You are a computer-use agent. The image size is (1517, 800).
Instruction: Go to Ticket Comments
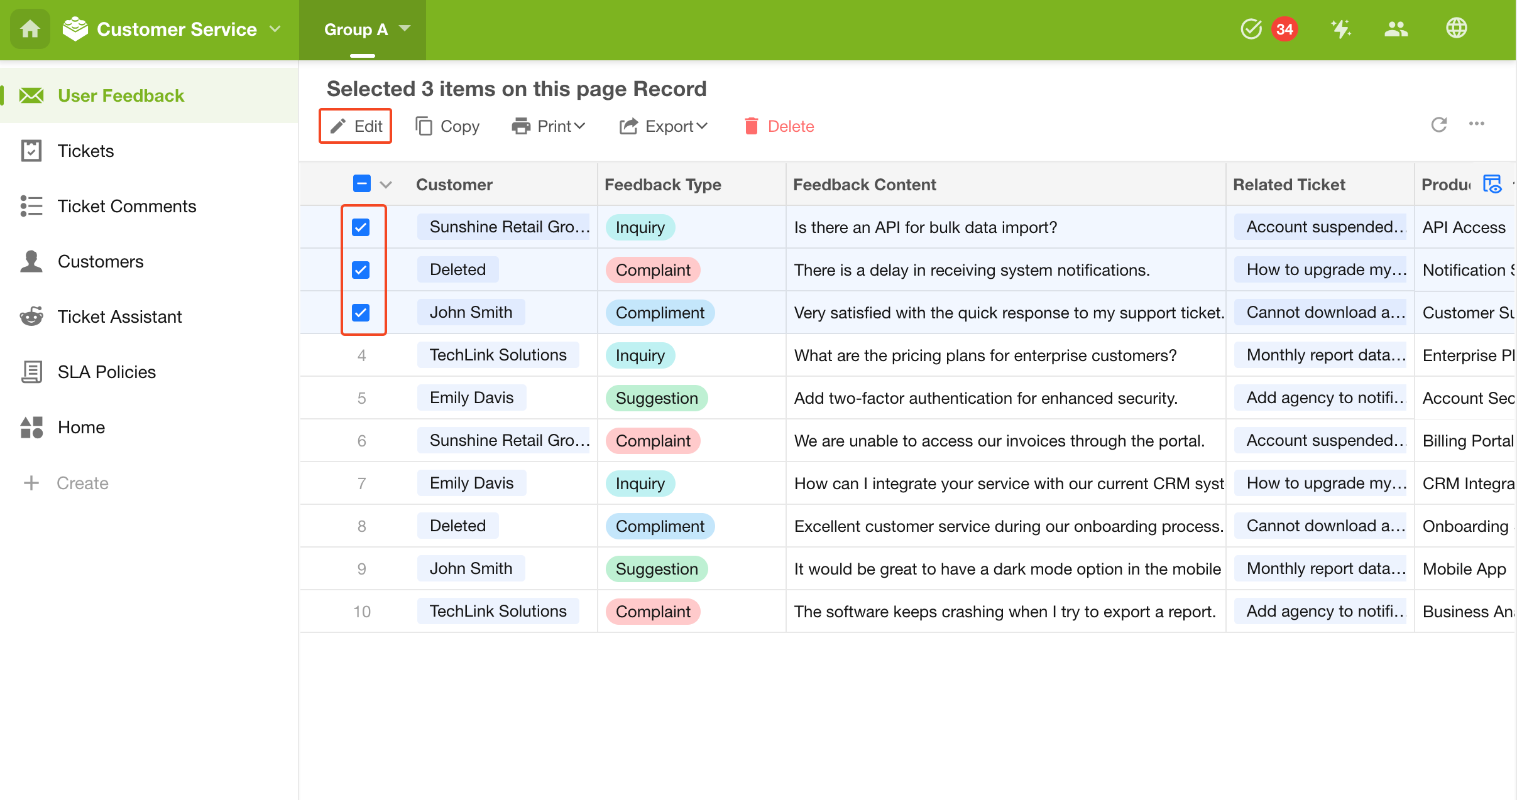[149, 206]
